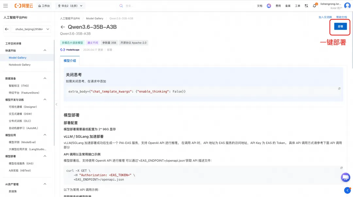Open the 工作台 home button
This screenshot has width=353, height=197.
(x=44, y=6)
